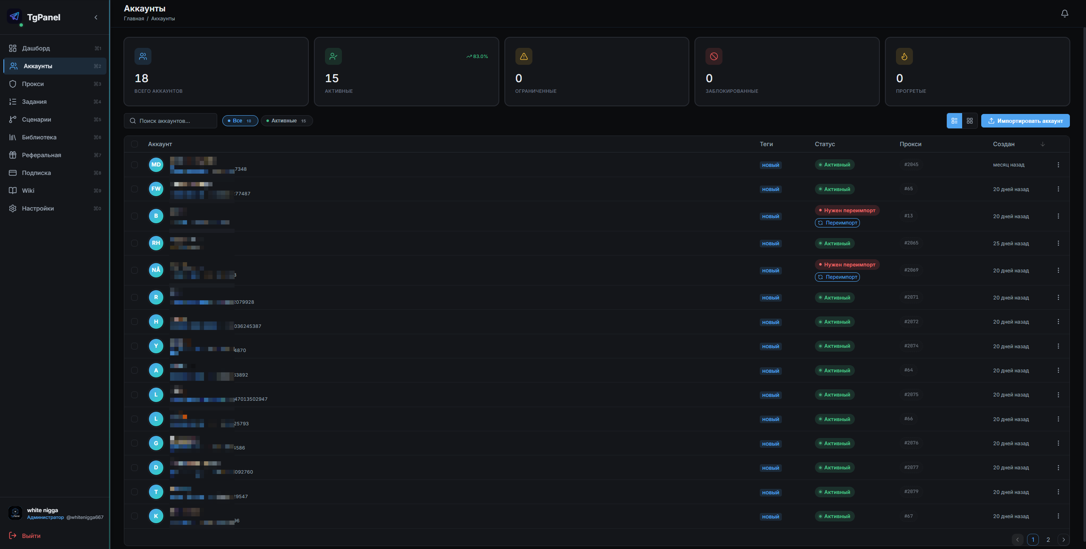This screenshot has height=549, width=1086.
Task: Open Реферальная in the sidebar
Action: click(x=55, y=155)
